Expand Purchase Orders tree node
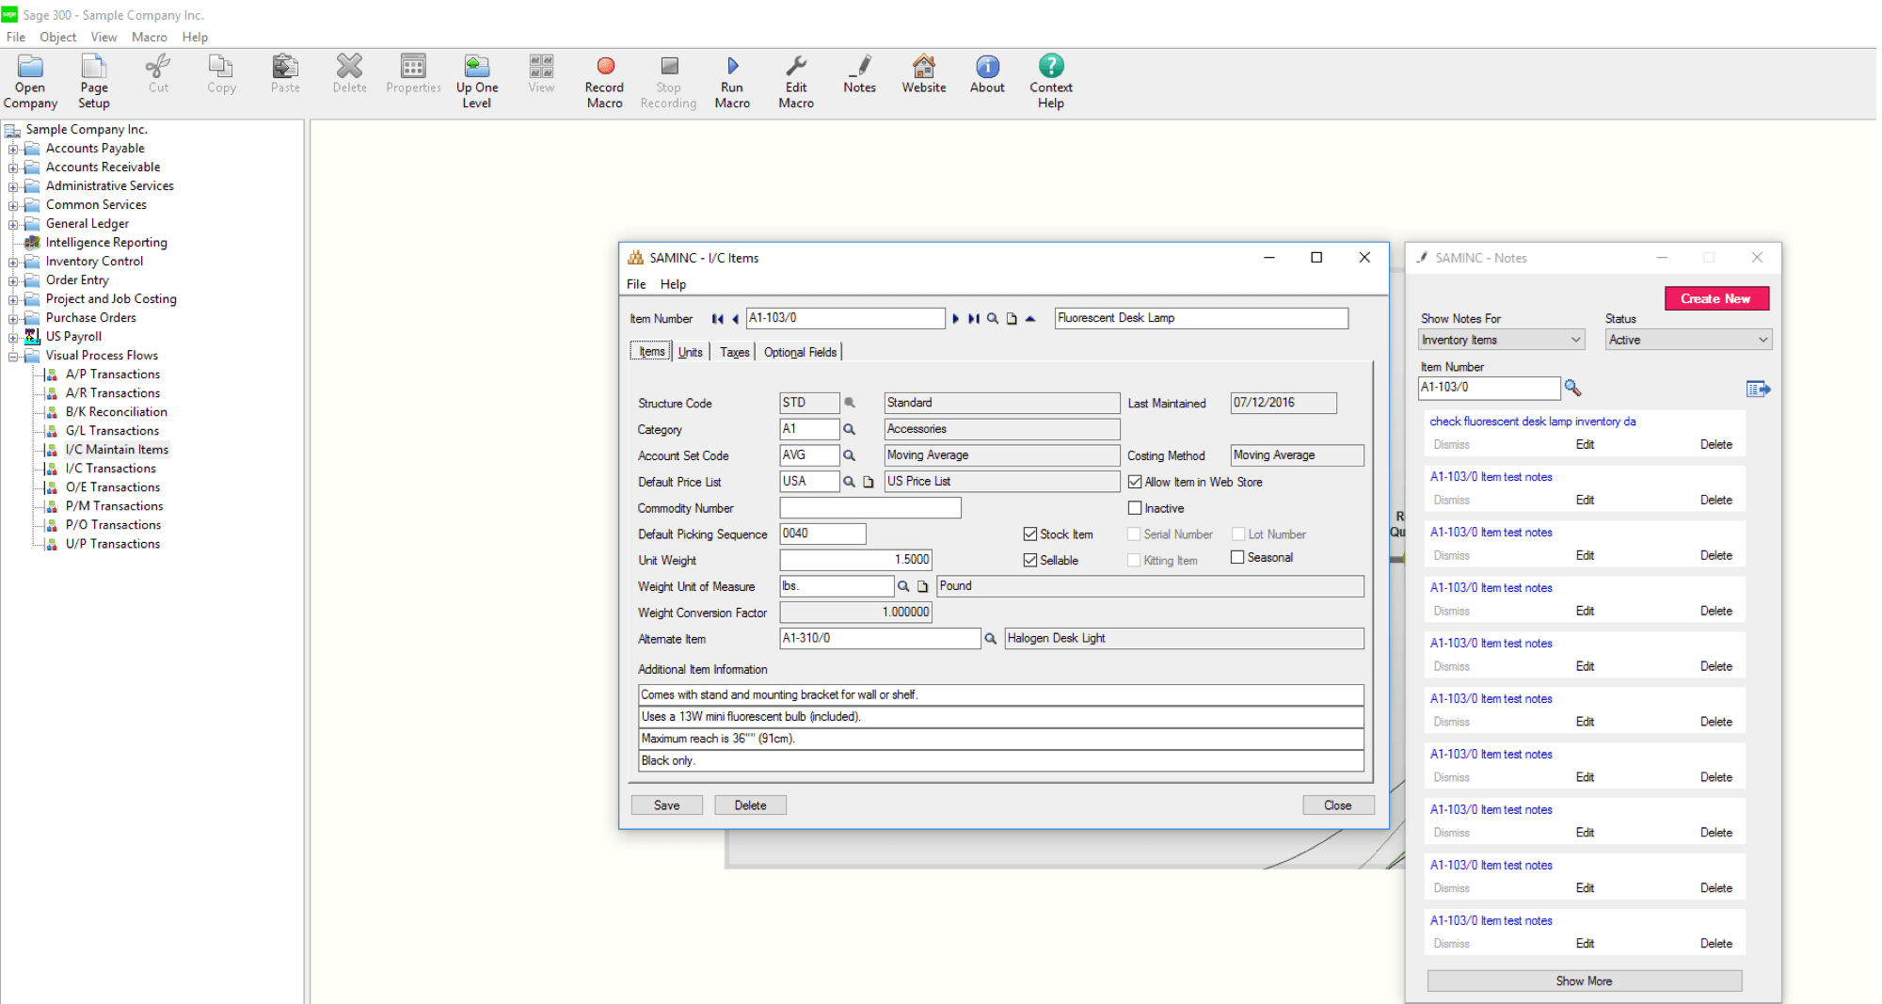 point(13,318)
